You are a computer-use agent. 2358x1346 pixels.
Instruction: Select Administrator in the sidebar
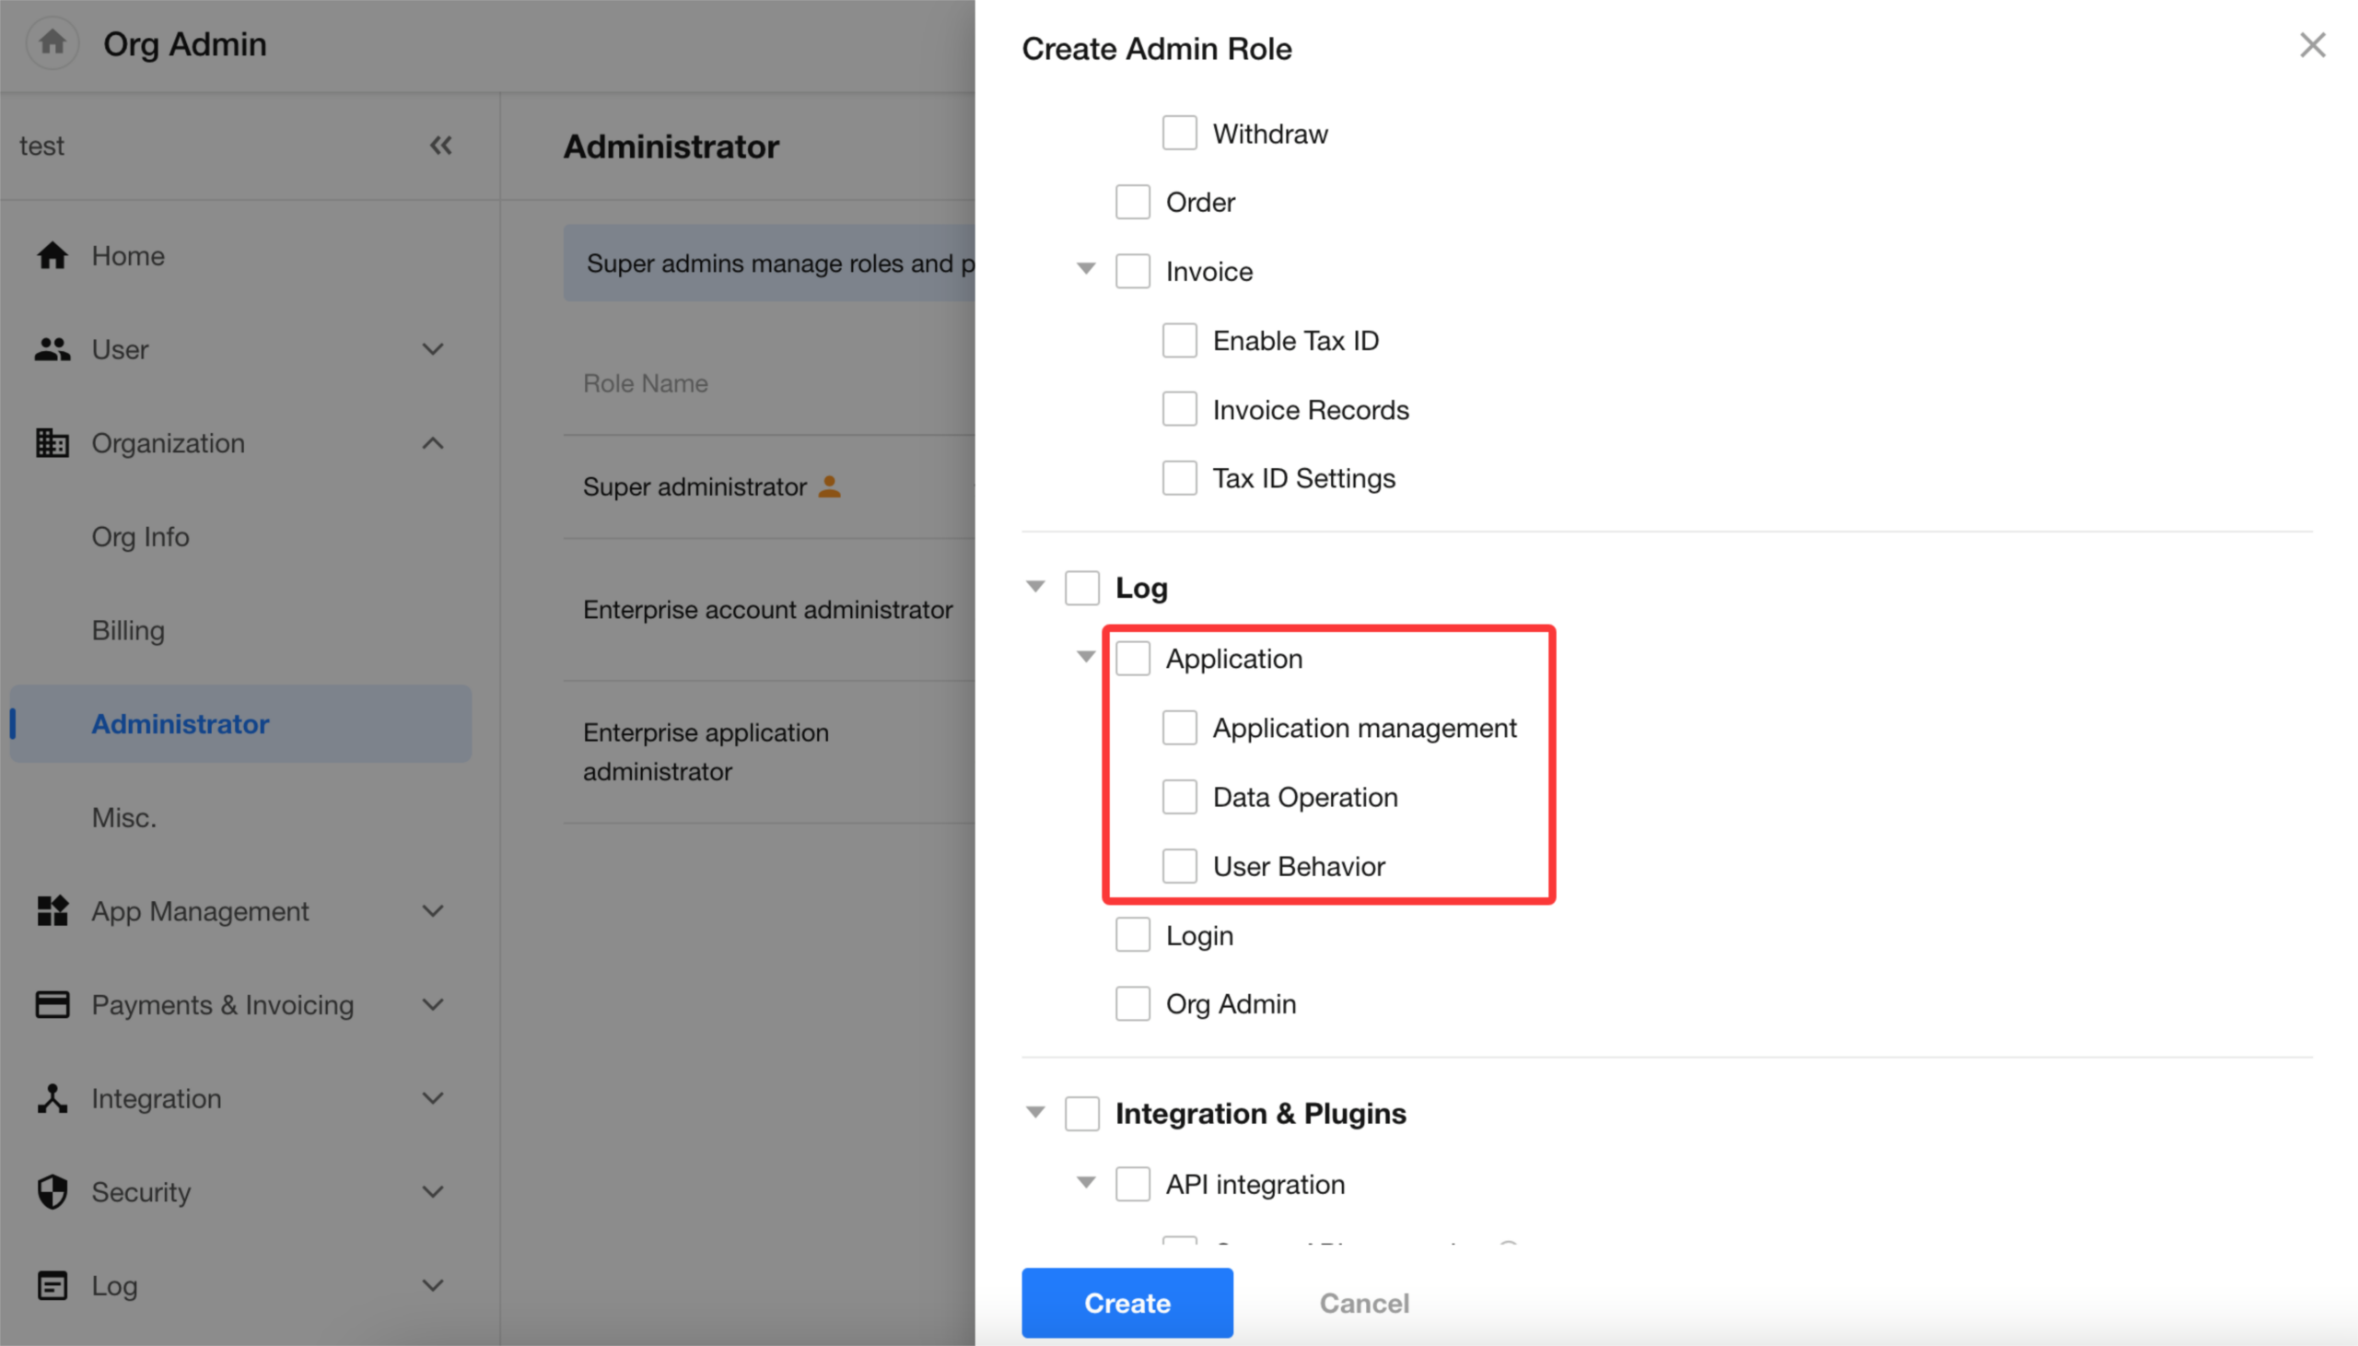[x=240, y=724]
